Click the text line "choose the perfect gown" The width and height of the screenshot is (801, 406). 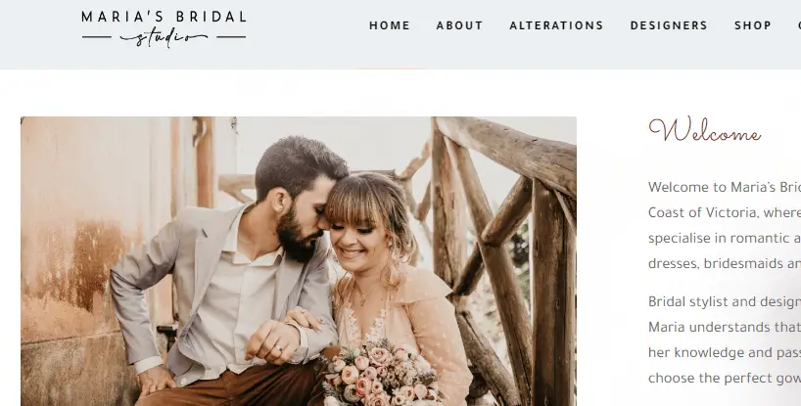click(x=725, y=378)
